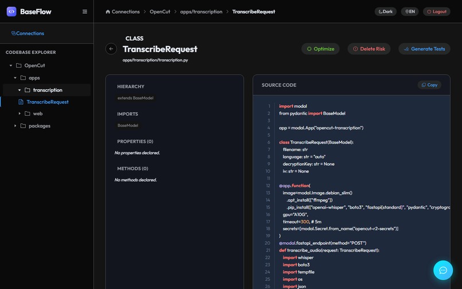Select TranscribeRequest in the codebase explorer
The width and height of the screenshot is (462, 289).
46,102
